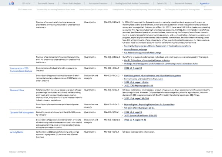This screenshot has width=222, height=157.
Task: Select the Appendices tab
Action: [x=210, y=4]
